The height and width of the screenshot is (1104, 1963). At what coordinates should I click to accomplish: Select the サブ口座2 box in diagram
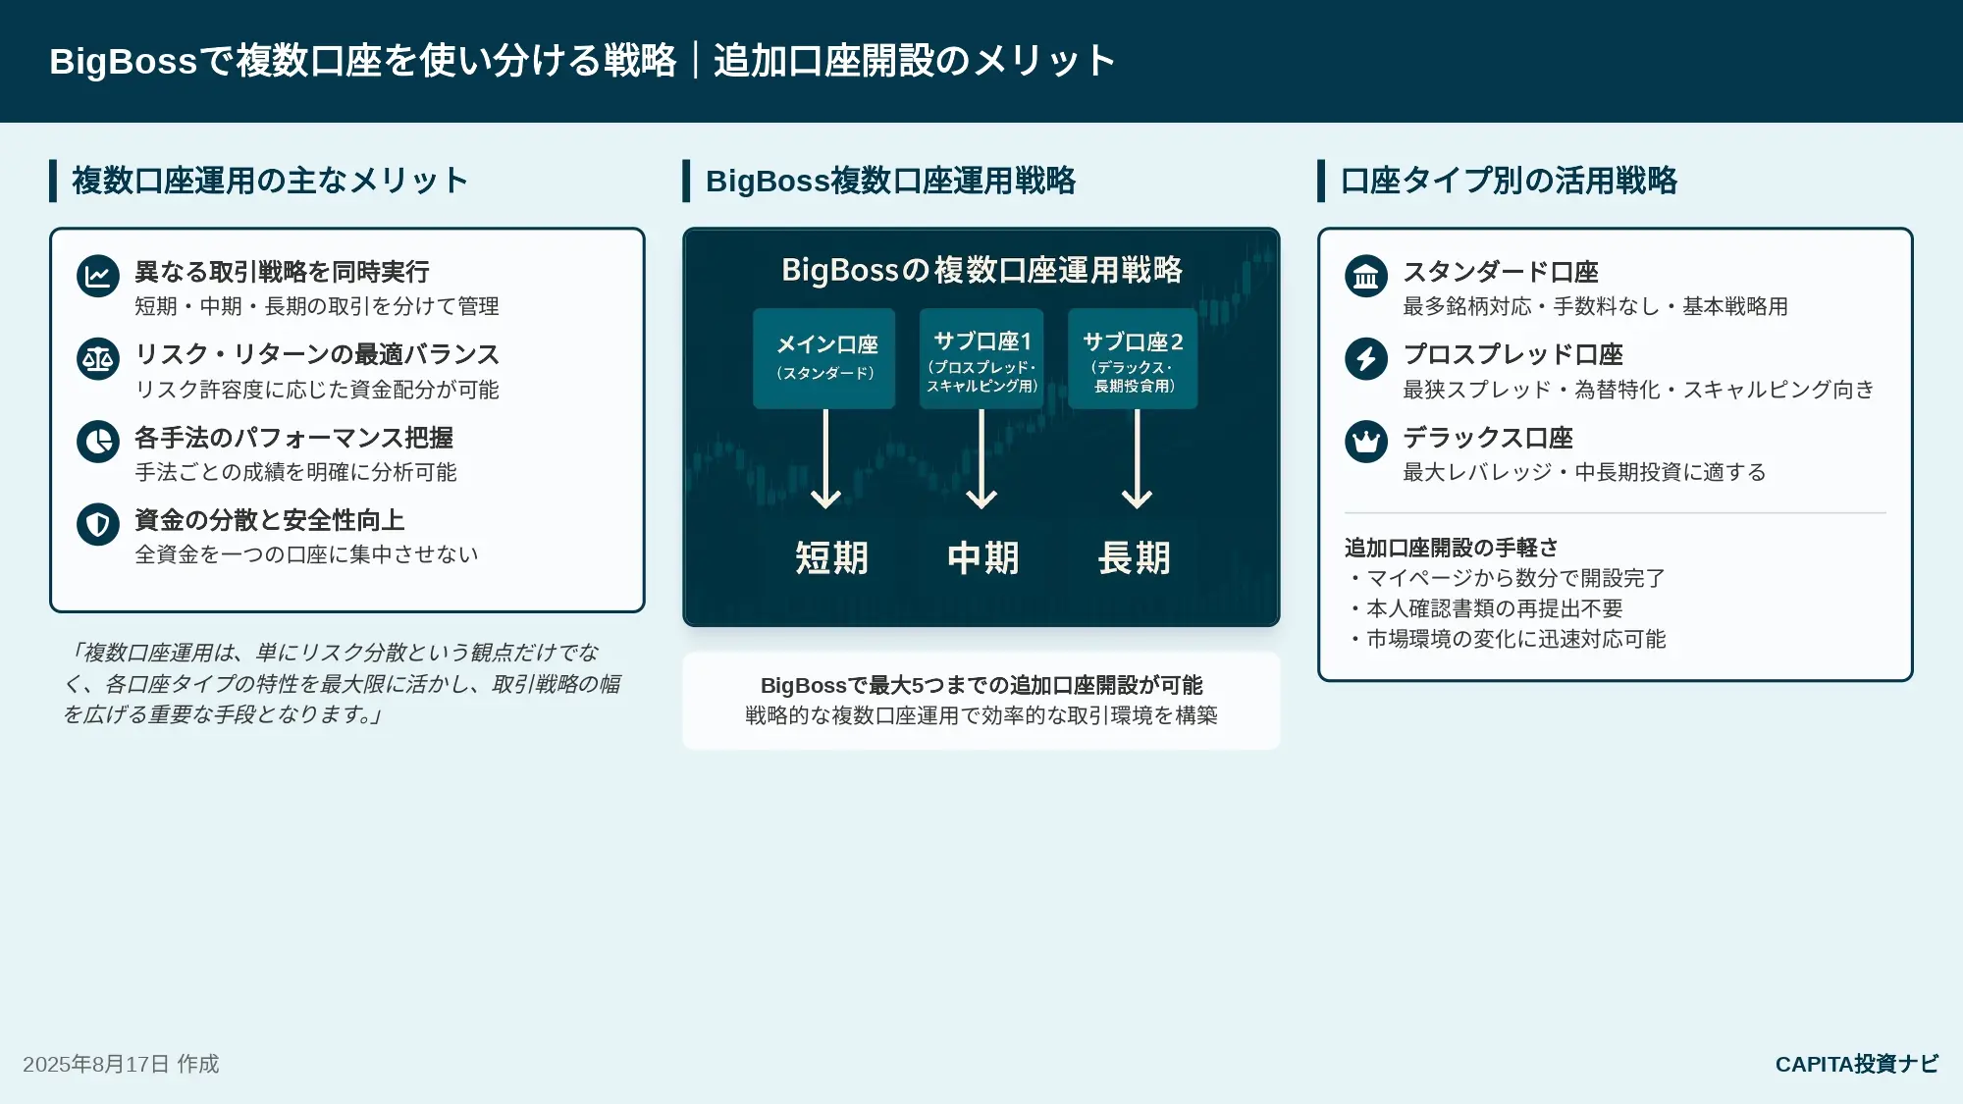[x=1133, y=358]
